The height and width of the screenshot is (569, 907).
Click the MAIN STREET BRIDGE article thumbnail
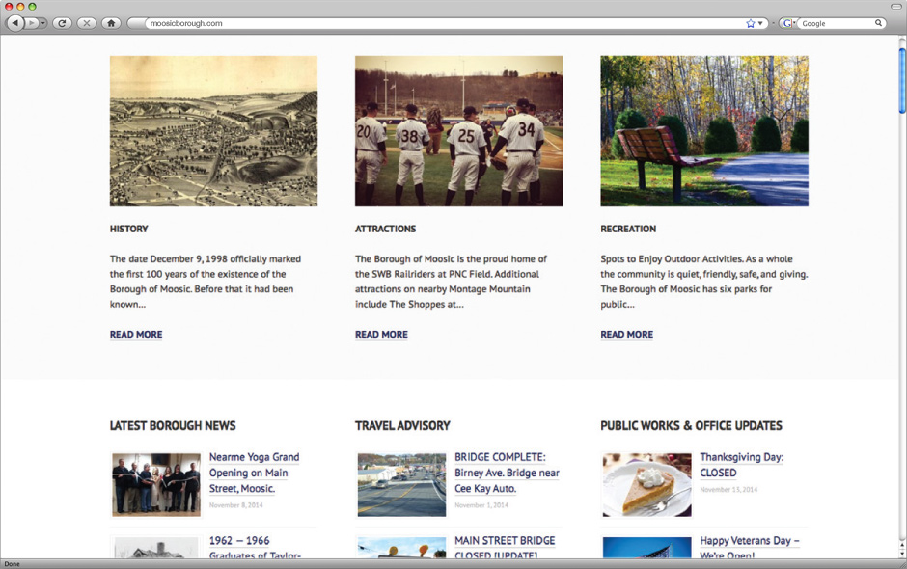coord(401,548)
